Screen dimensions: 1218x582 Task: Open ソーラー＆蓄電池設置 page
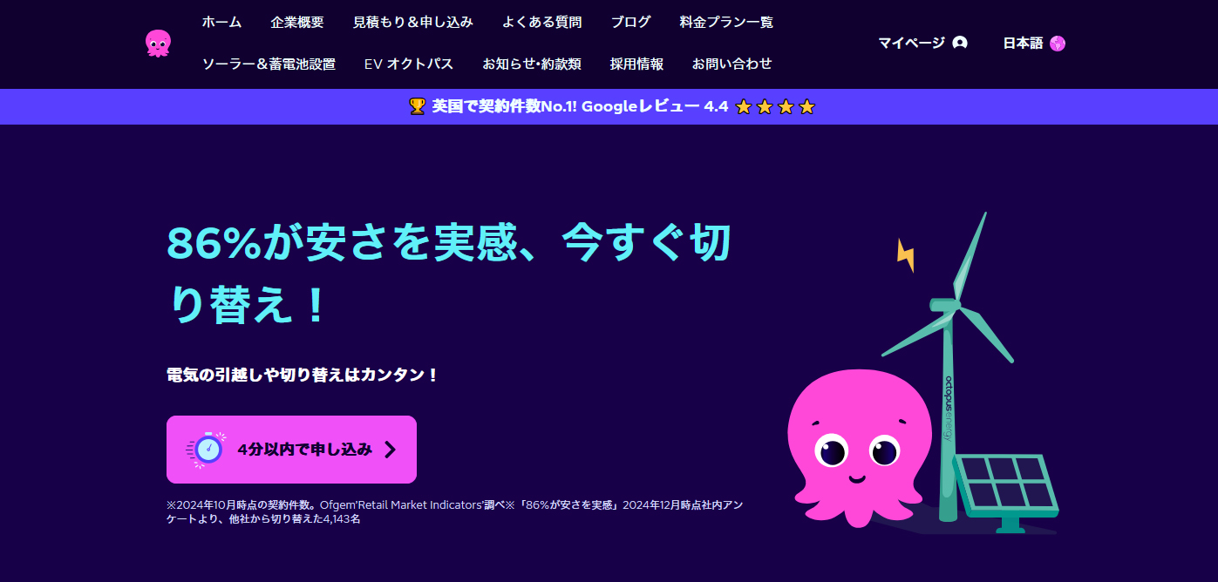269,64
